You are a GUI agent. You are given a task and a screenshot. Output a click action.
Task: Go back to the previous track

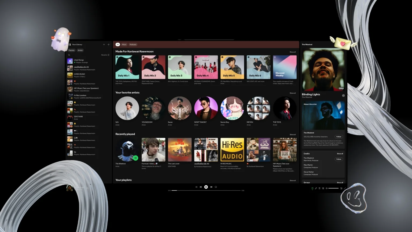coord(201,187)
